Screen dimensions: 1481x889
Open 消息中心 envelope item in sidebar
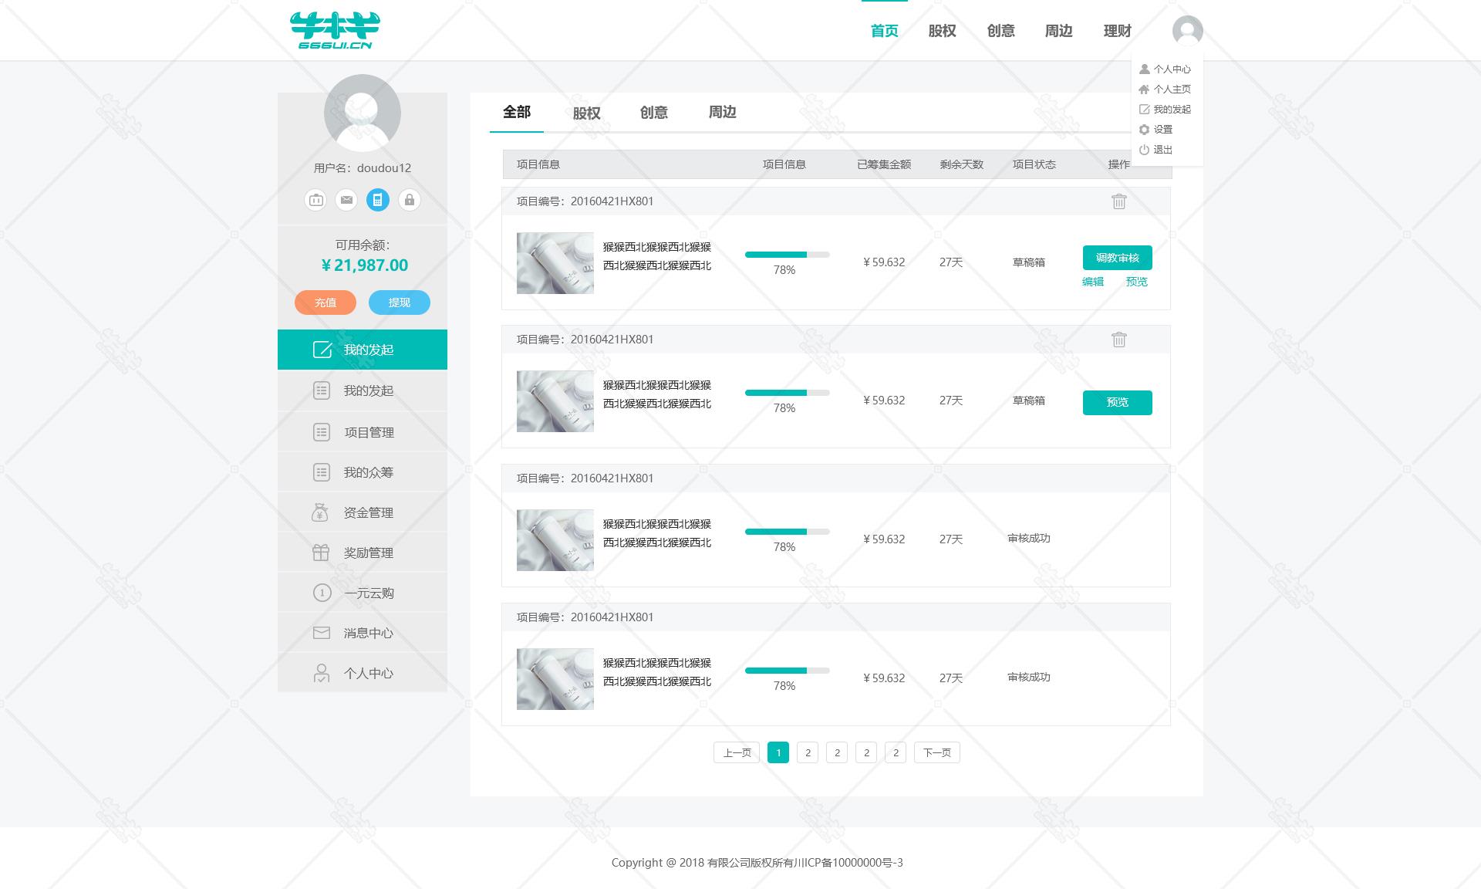click(363, 633)
